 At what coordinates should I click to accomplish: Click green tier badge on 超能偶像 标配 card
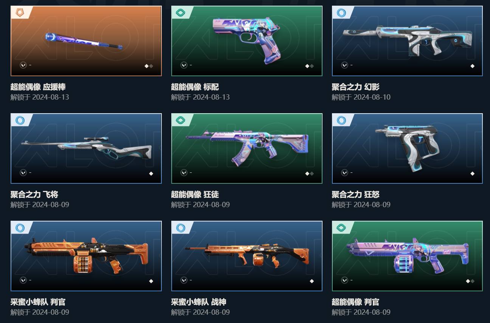coord(181,13)
